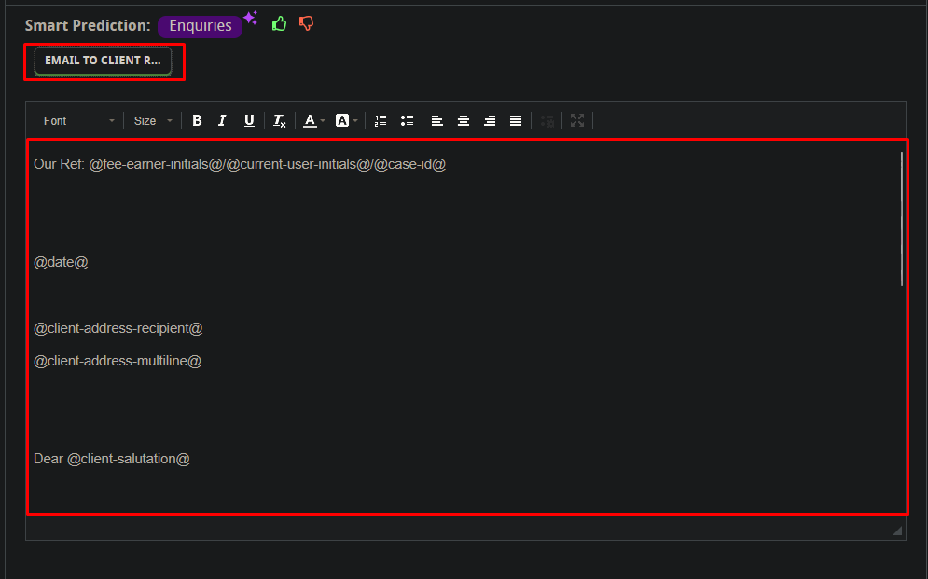Click the Dear @client-salutation@ line in editor
Image resolution: width=928 pixels, height=579 pixels.
112,459
